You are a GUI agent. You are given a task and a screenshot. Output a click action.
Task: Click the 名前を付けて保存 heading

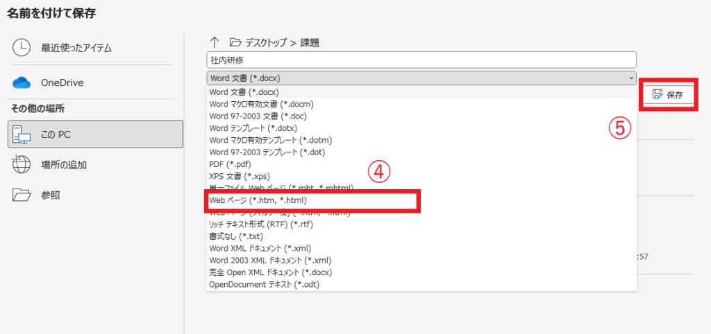tap(51, 14)
